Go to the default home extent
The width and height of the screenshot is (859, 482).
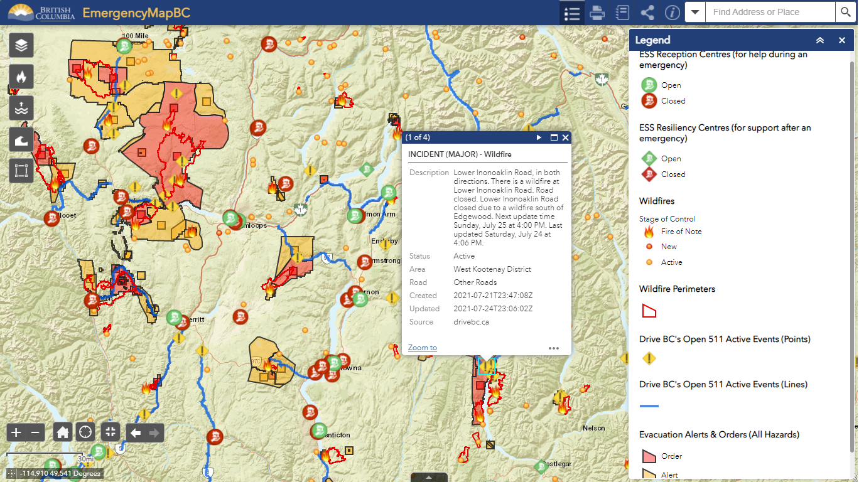(62, 432)
